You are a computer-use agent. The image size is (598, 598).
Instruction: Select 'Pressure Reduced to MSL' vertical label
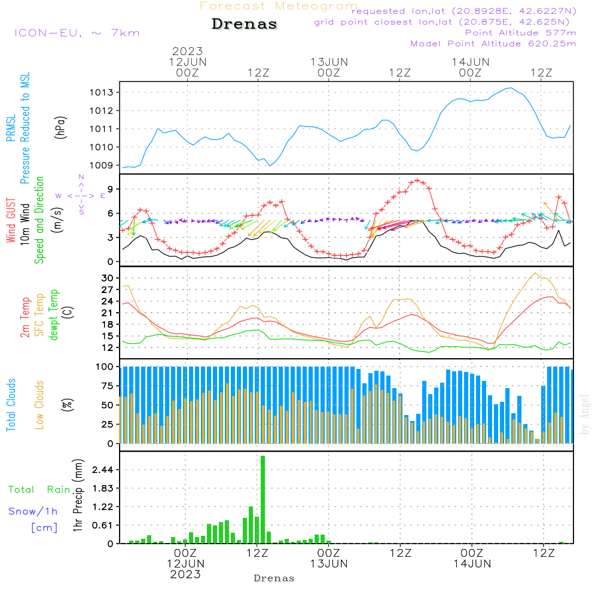[25, 128]
